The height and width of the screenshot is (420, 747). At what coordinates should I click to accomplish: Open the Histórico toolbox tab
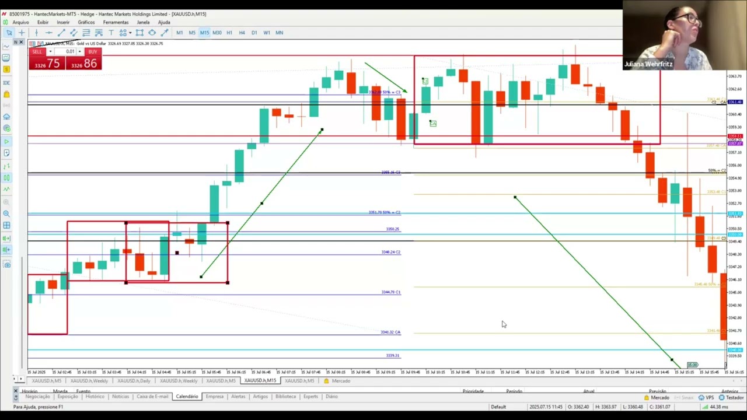pos(95,397)
